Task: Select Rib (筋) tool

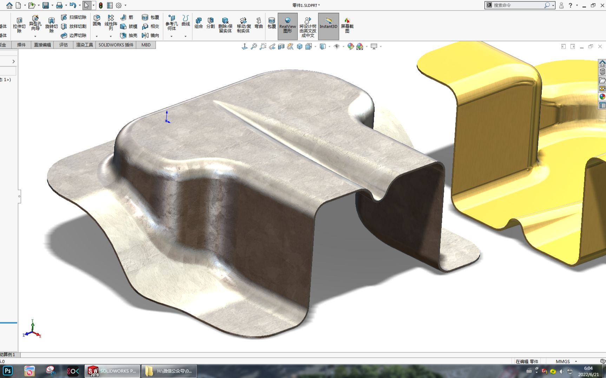Action: [127, 17]
